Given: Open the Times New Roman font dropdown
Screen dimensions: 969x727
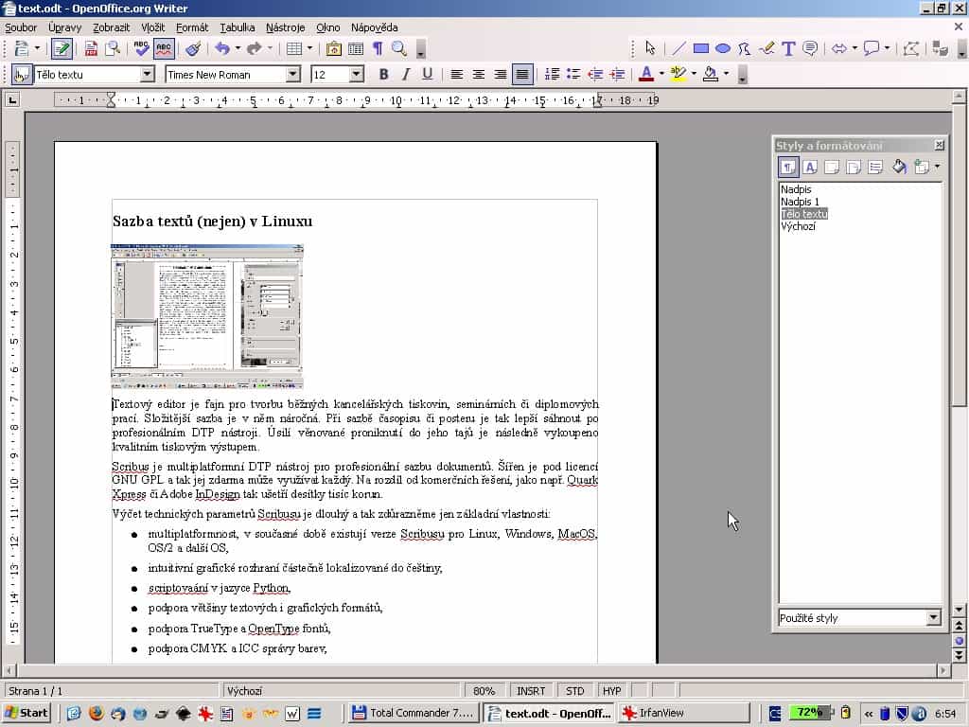Looking at the screenshot, I should click(293, 75).
